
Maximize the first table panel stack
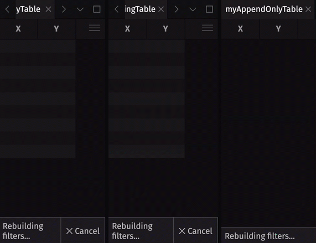point(97,9)
